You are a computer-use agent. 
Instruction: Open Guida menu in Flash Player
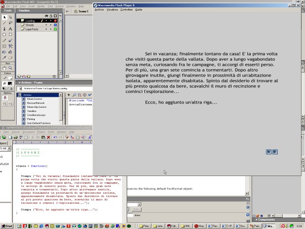pos(139,10)
